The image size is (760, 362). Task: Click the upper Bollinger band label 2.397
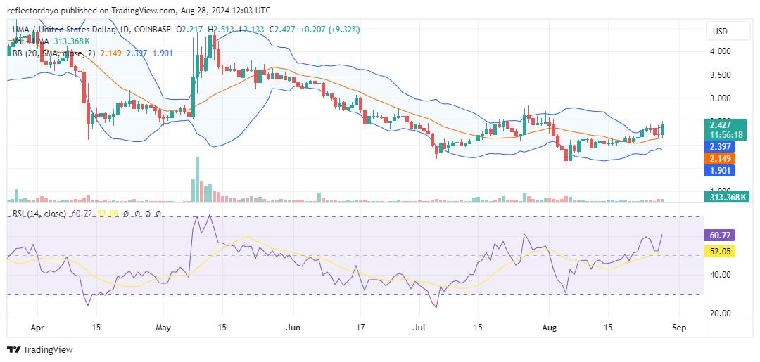pos(721,146)
